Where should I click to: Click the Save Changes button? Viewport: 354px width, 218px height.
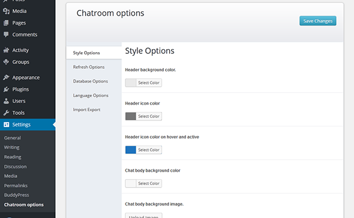pos(317,21)
